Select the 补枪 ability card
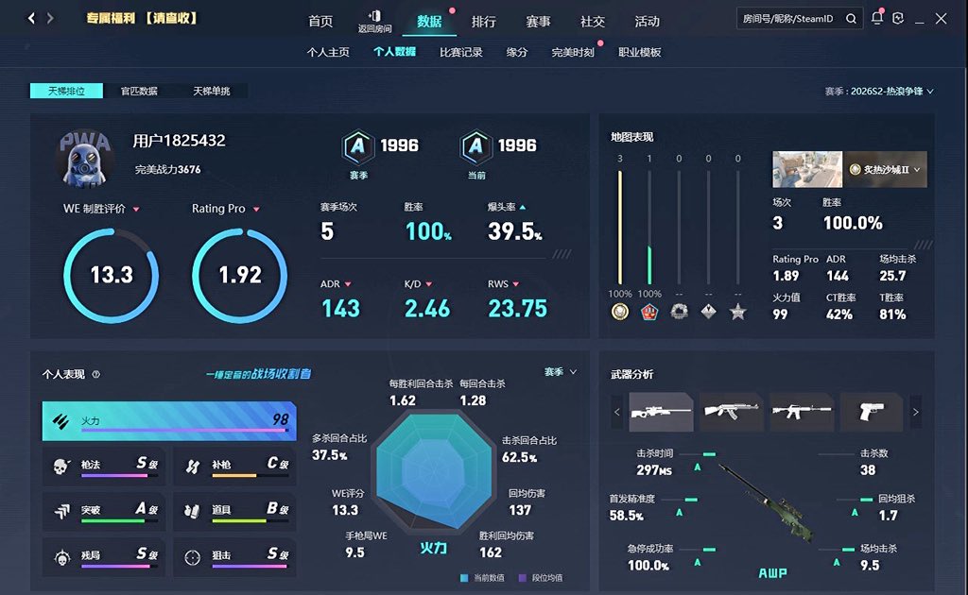 coord(235,467)
